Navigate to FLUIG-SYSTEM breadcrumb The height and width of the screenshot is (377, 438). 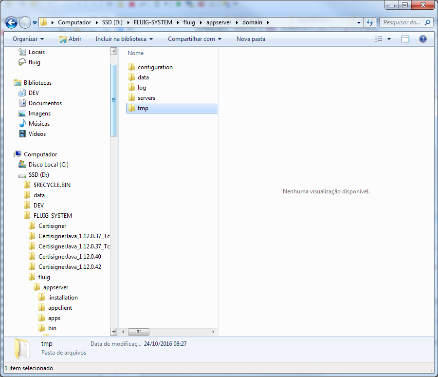(x=153, y=22)
